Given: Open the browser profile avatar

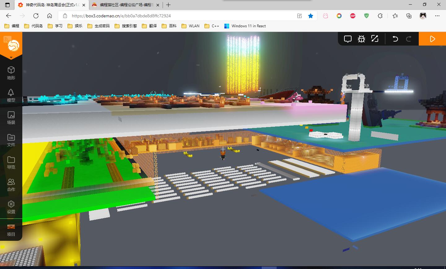Looking at the screenshot, I should pyautogui.click(x=423, y=16).
